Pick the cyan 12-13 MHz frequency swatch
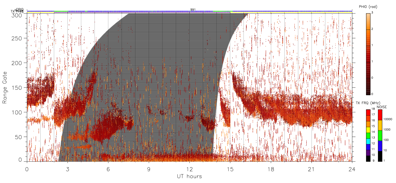Screen dimensions: 396x183 [x=368, y=141]
